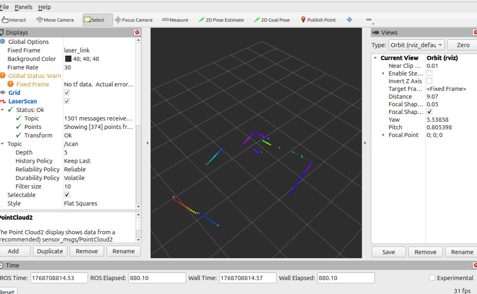This screenshot has width=477, height=294.
Task: Close the Displays panel
Action: pos(137,32)
